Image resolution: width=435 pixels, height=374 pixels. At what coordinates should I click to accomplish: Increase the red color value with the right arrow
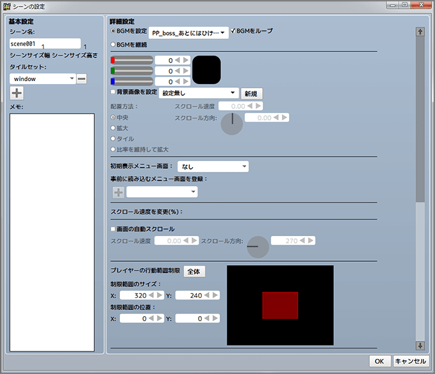(187, 61)
